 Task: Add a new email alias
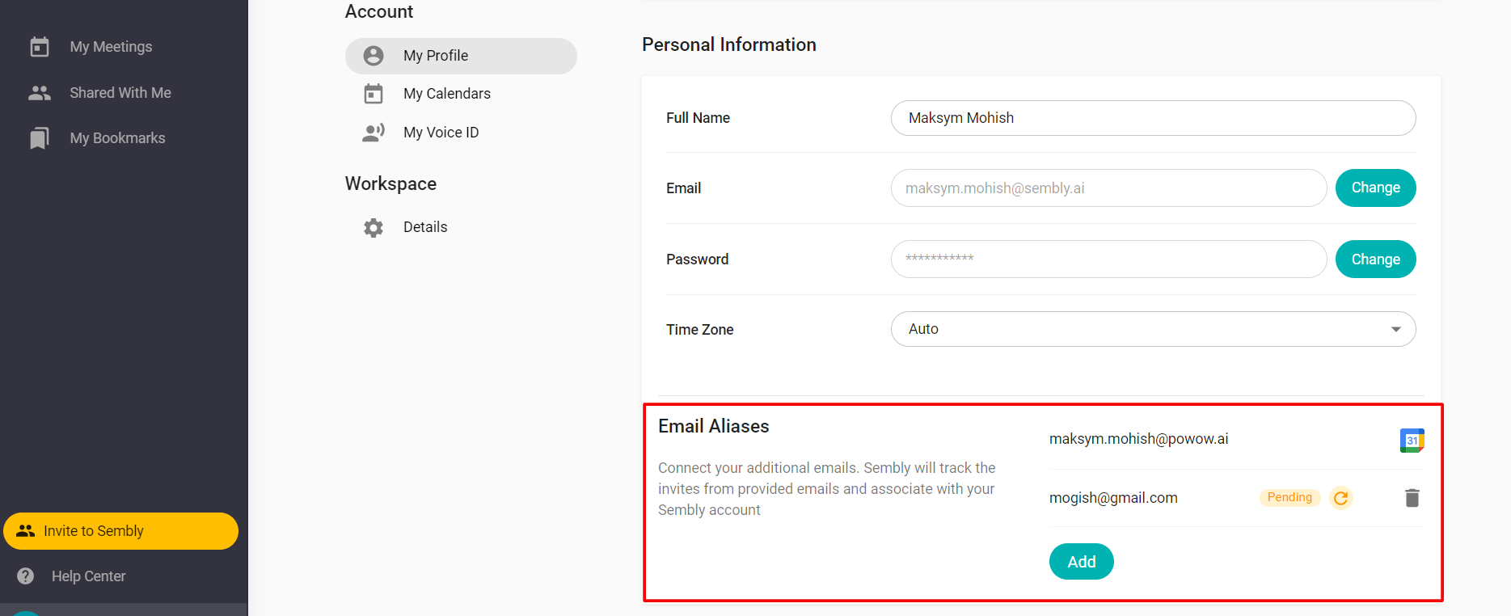[x=1081, y=562]
